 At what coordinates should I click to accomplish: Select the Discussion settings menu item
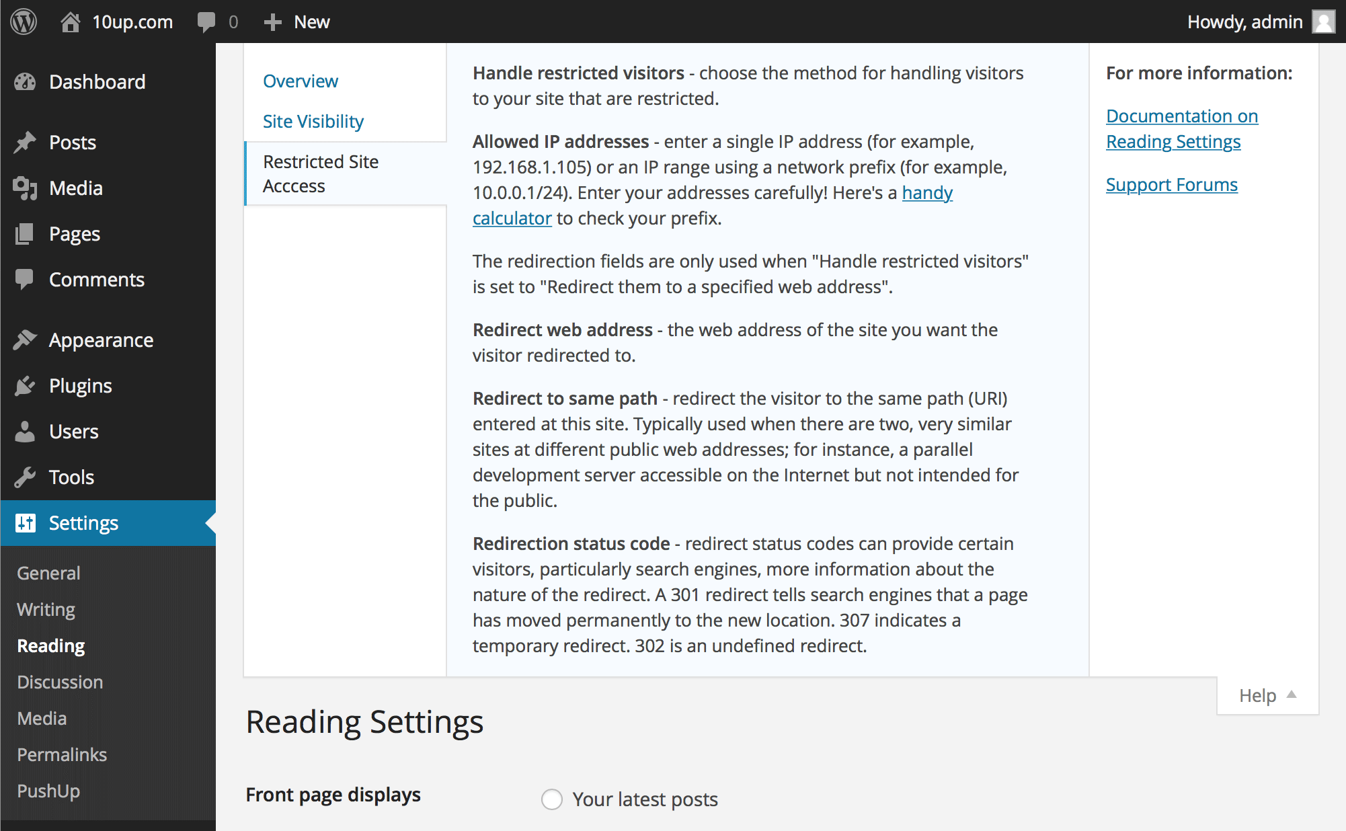pos(61,680)
